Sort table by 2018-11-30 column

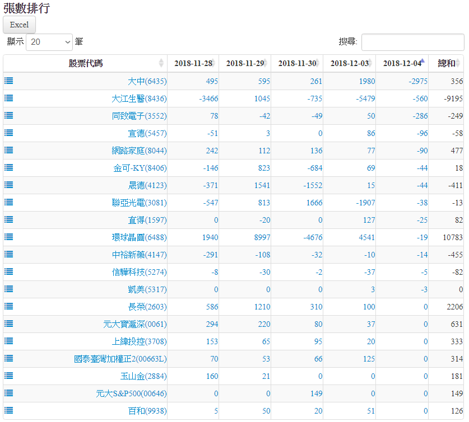297,63
